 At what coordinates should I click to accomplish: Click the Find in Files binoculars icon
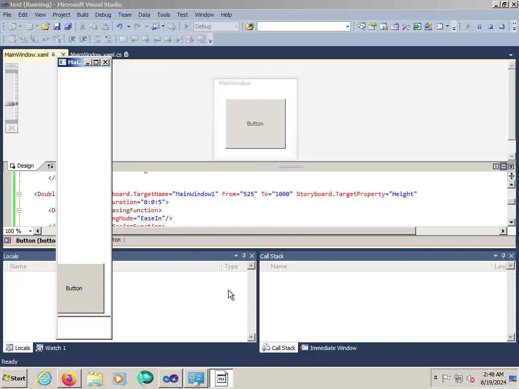249,26
